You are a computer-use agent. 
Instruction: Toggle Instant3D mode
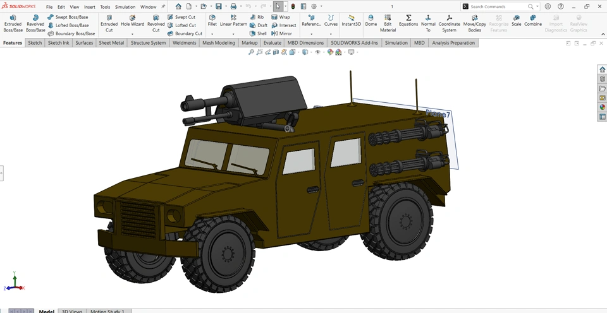coord(352,20)
